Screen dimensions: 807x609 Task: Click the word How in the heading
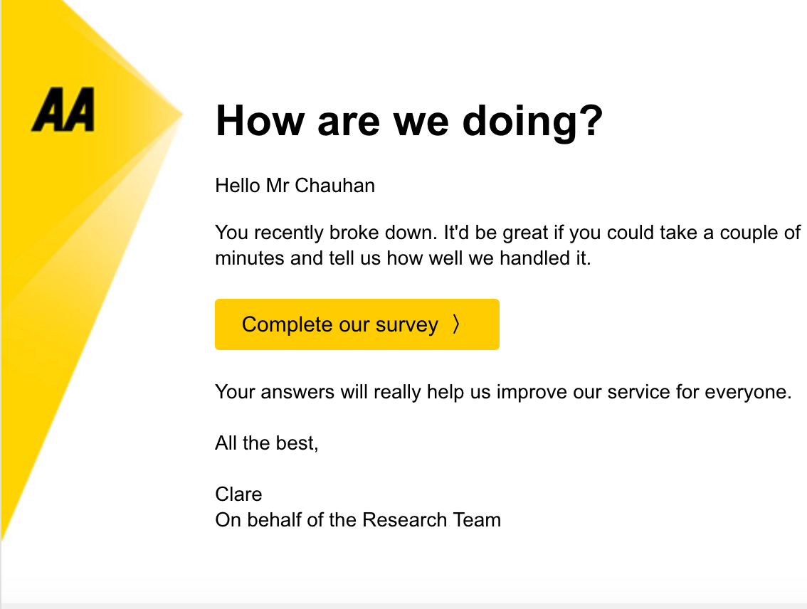pos(260,121)
